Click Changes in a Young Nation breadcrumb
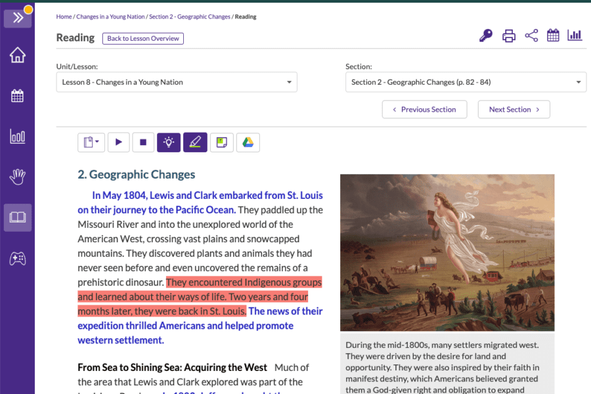Image resolution: width=591 pixels, height=394 pixels. pos(110,16)
